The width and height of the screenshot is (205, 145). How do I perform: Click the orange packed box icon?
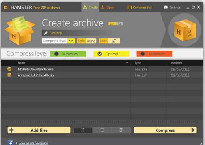185,30
